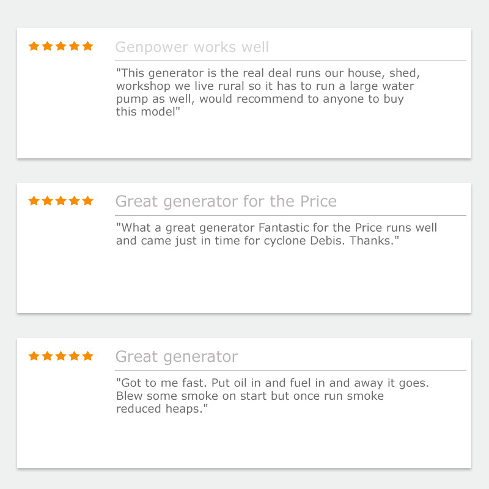Click fourth star of the bottom Great generator review

pyautogui.click(x=75, y=356)
